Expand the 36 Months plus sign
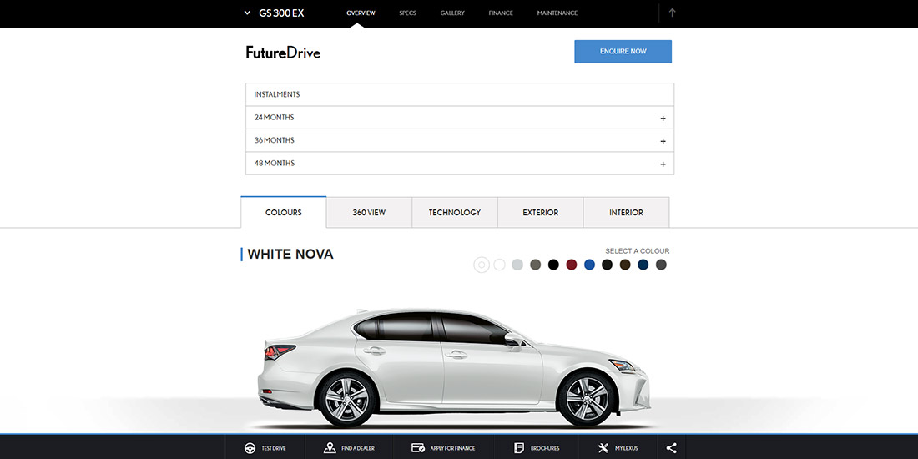 [663, 141]
